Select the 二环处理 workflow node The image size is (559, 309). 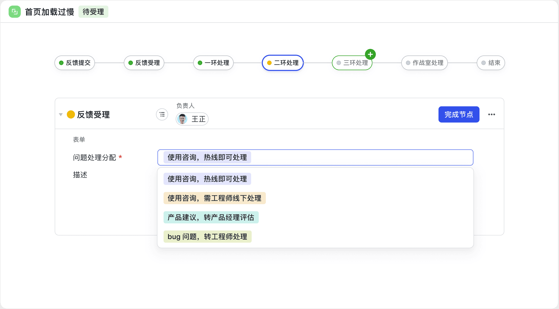[x=283, y=63]
